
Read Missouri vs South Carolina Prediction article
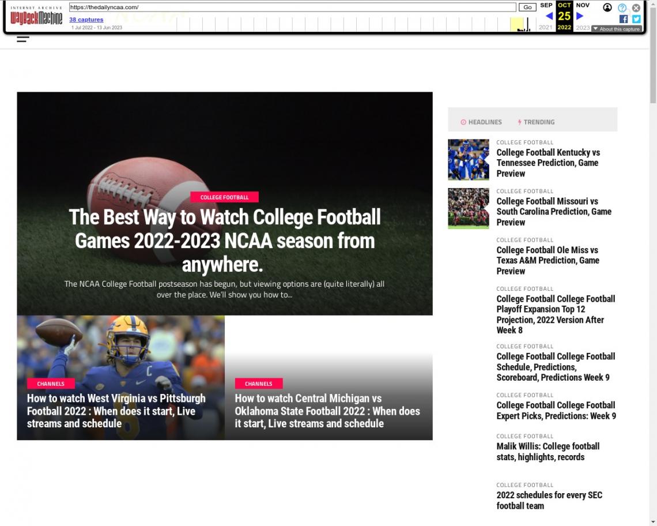tap(554, 212)
